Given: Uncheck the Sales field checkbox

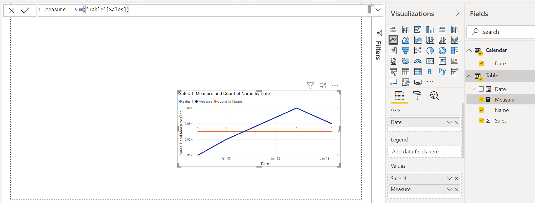Looking at the screenshot, I should click(481, 120).
